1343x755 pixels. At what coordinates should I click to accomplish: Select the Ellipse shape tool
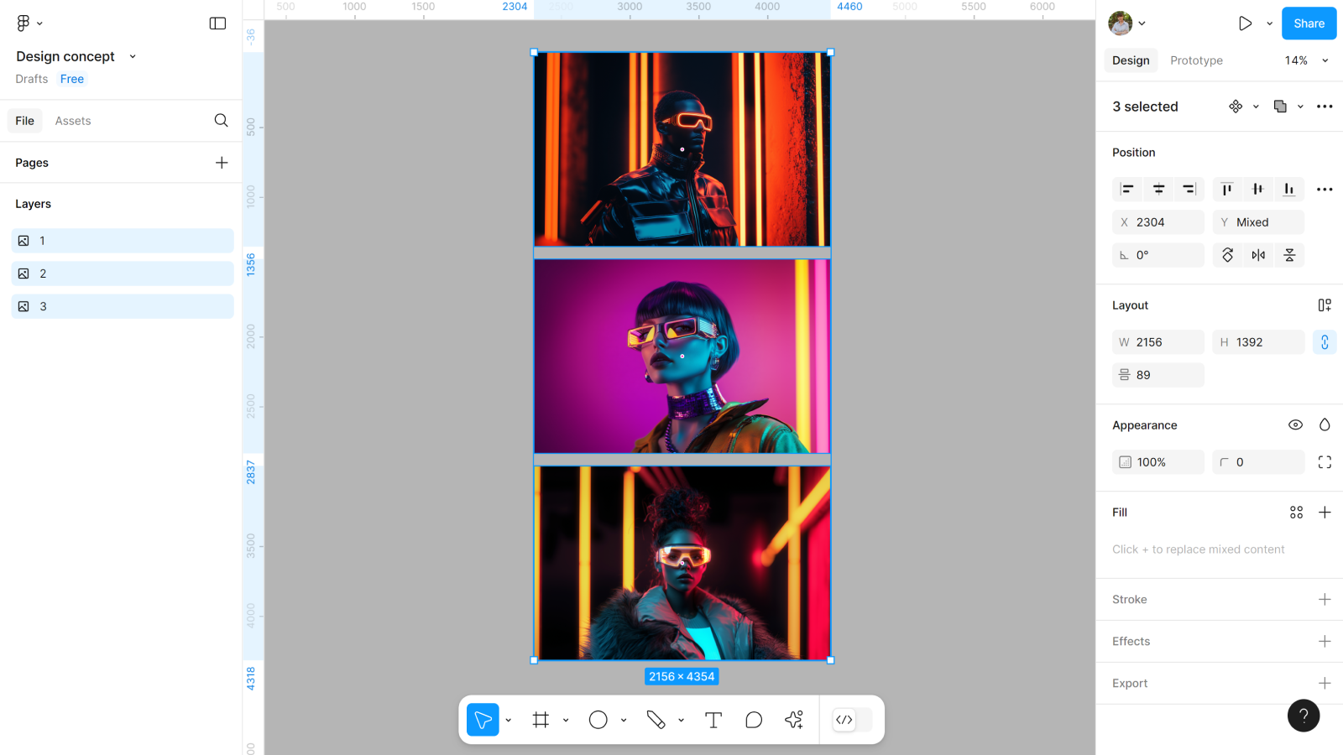point(598,720)
